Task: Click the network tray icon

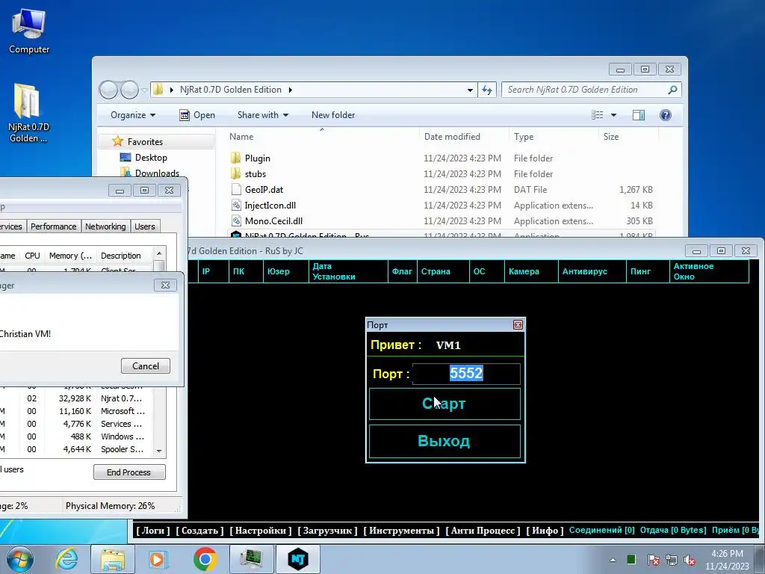Action: click(x=672, y=560)
